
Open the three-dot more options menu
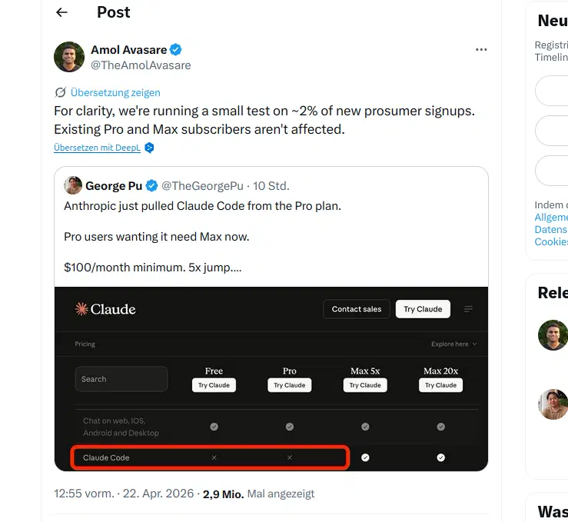[x=481, y=50]
